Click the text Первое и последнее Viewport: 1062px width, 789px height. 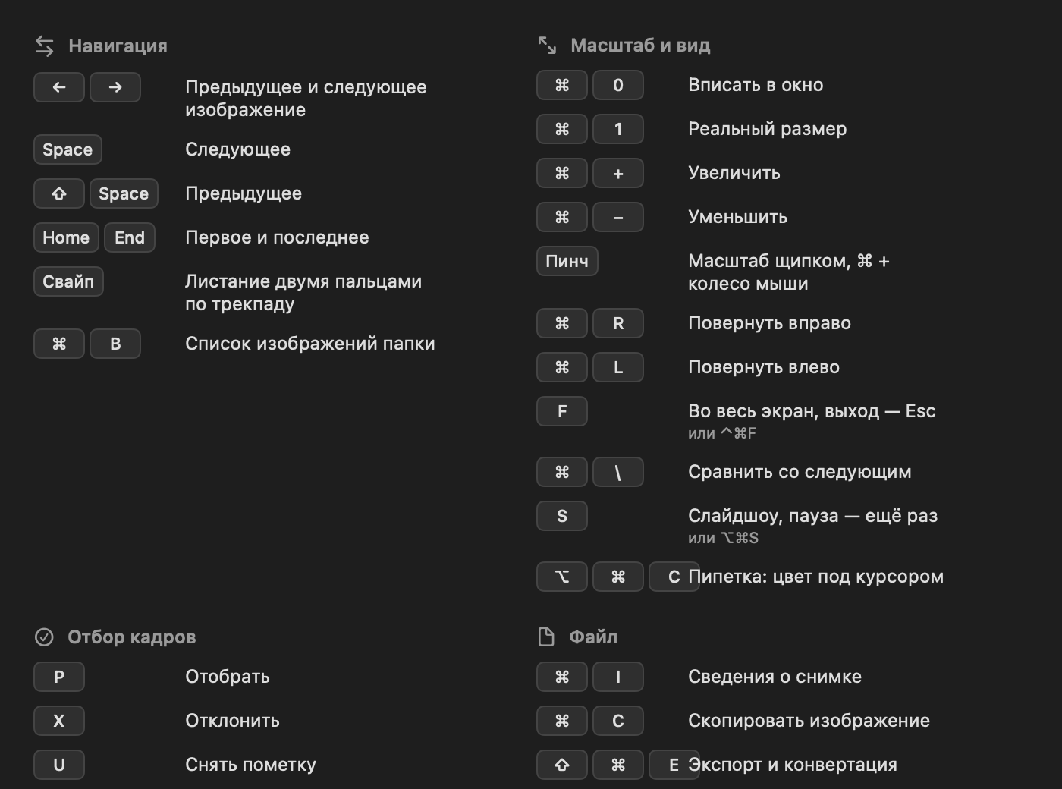pos(278,237)
